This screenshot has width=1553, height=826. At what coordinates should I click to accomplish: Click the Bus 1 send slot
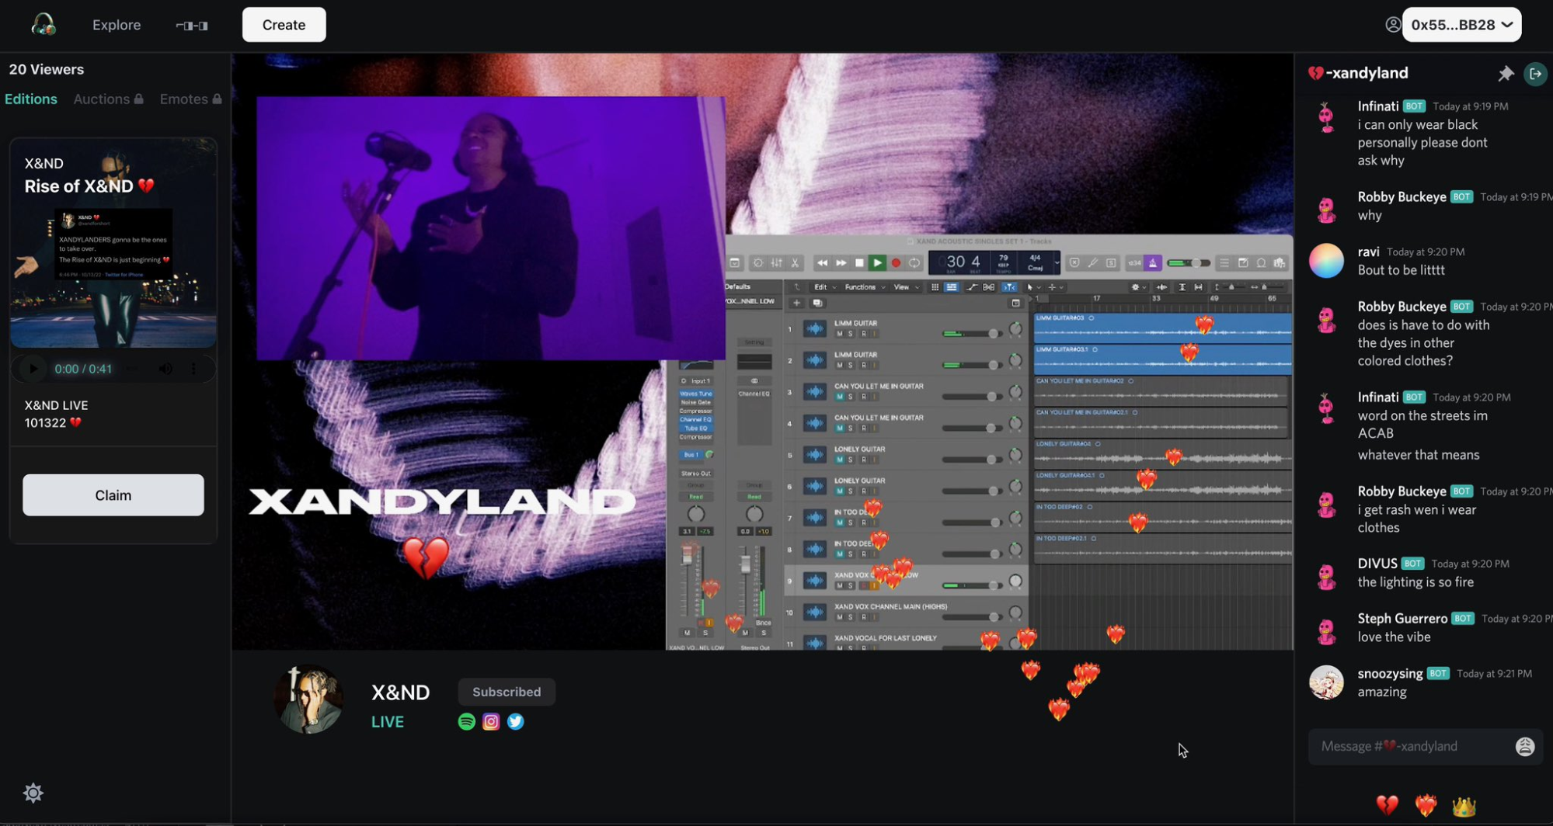tap(691, 455)
